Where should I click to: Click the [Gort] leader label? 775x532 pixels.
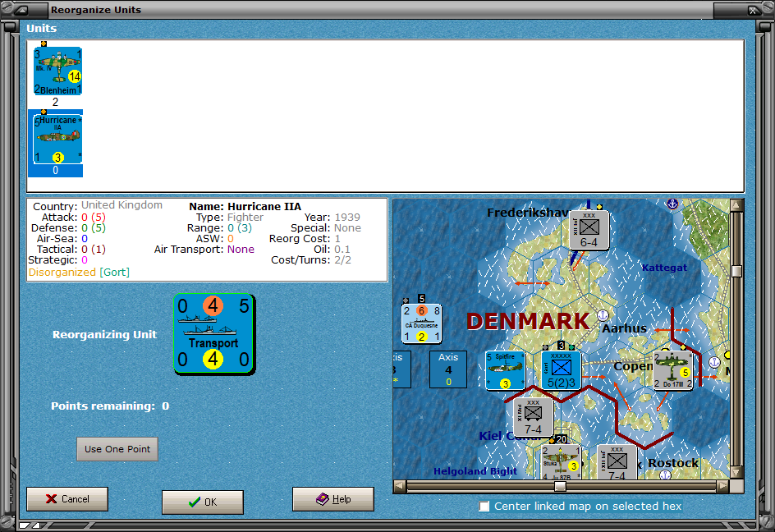(x=114, y=272)
